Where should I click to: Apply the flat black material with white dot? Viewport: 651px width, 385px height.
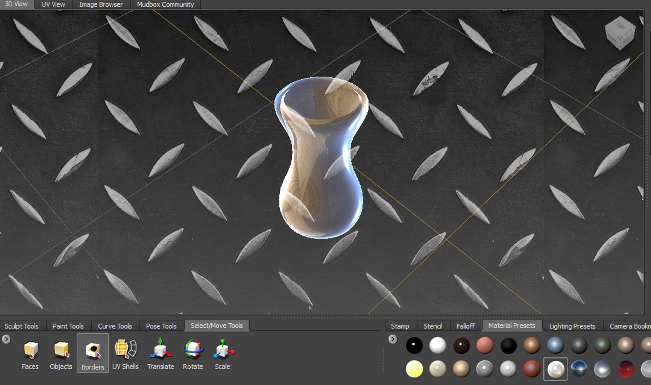[x=414, y=345]
